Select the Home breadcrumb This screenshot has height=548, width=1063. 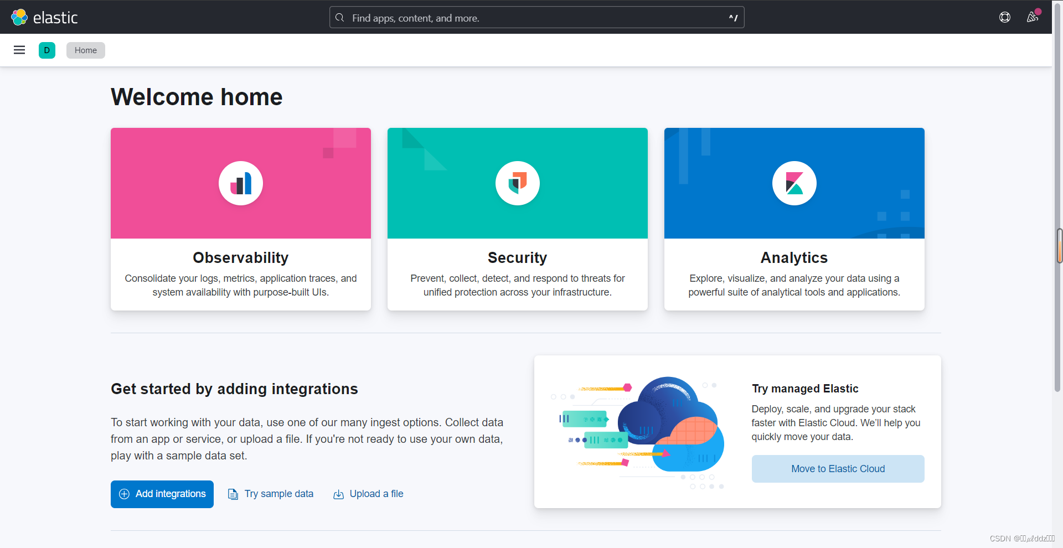click(86, 50)
